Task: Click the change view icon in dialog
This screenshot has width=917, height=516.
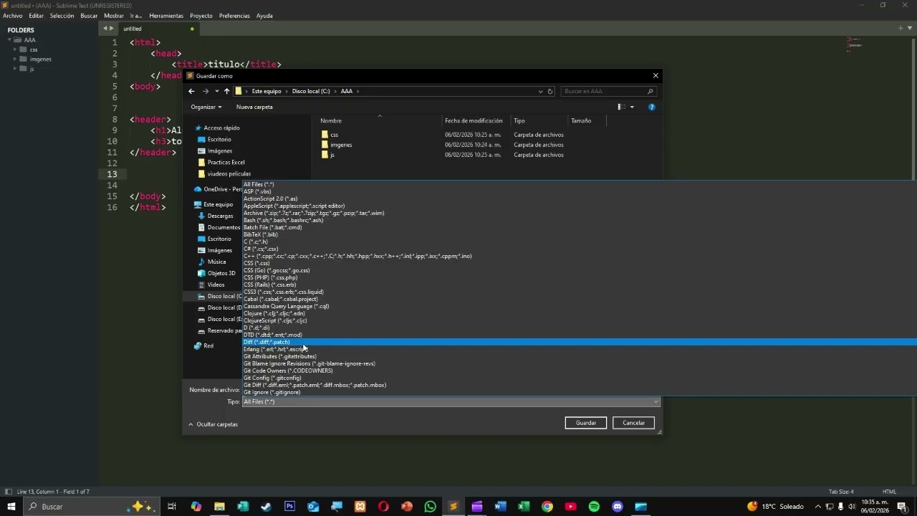Action: 621,107
